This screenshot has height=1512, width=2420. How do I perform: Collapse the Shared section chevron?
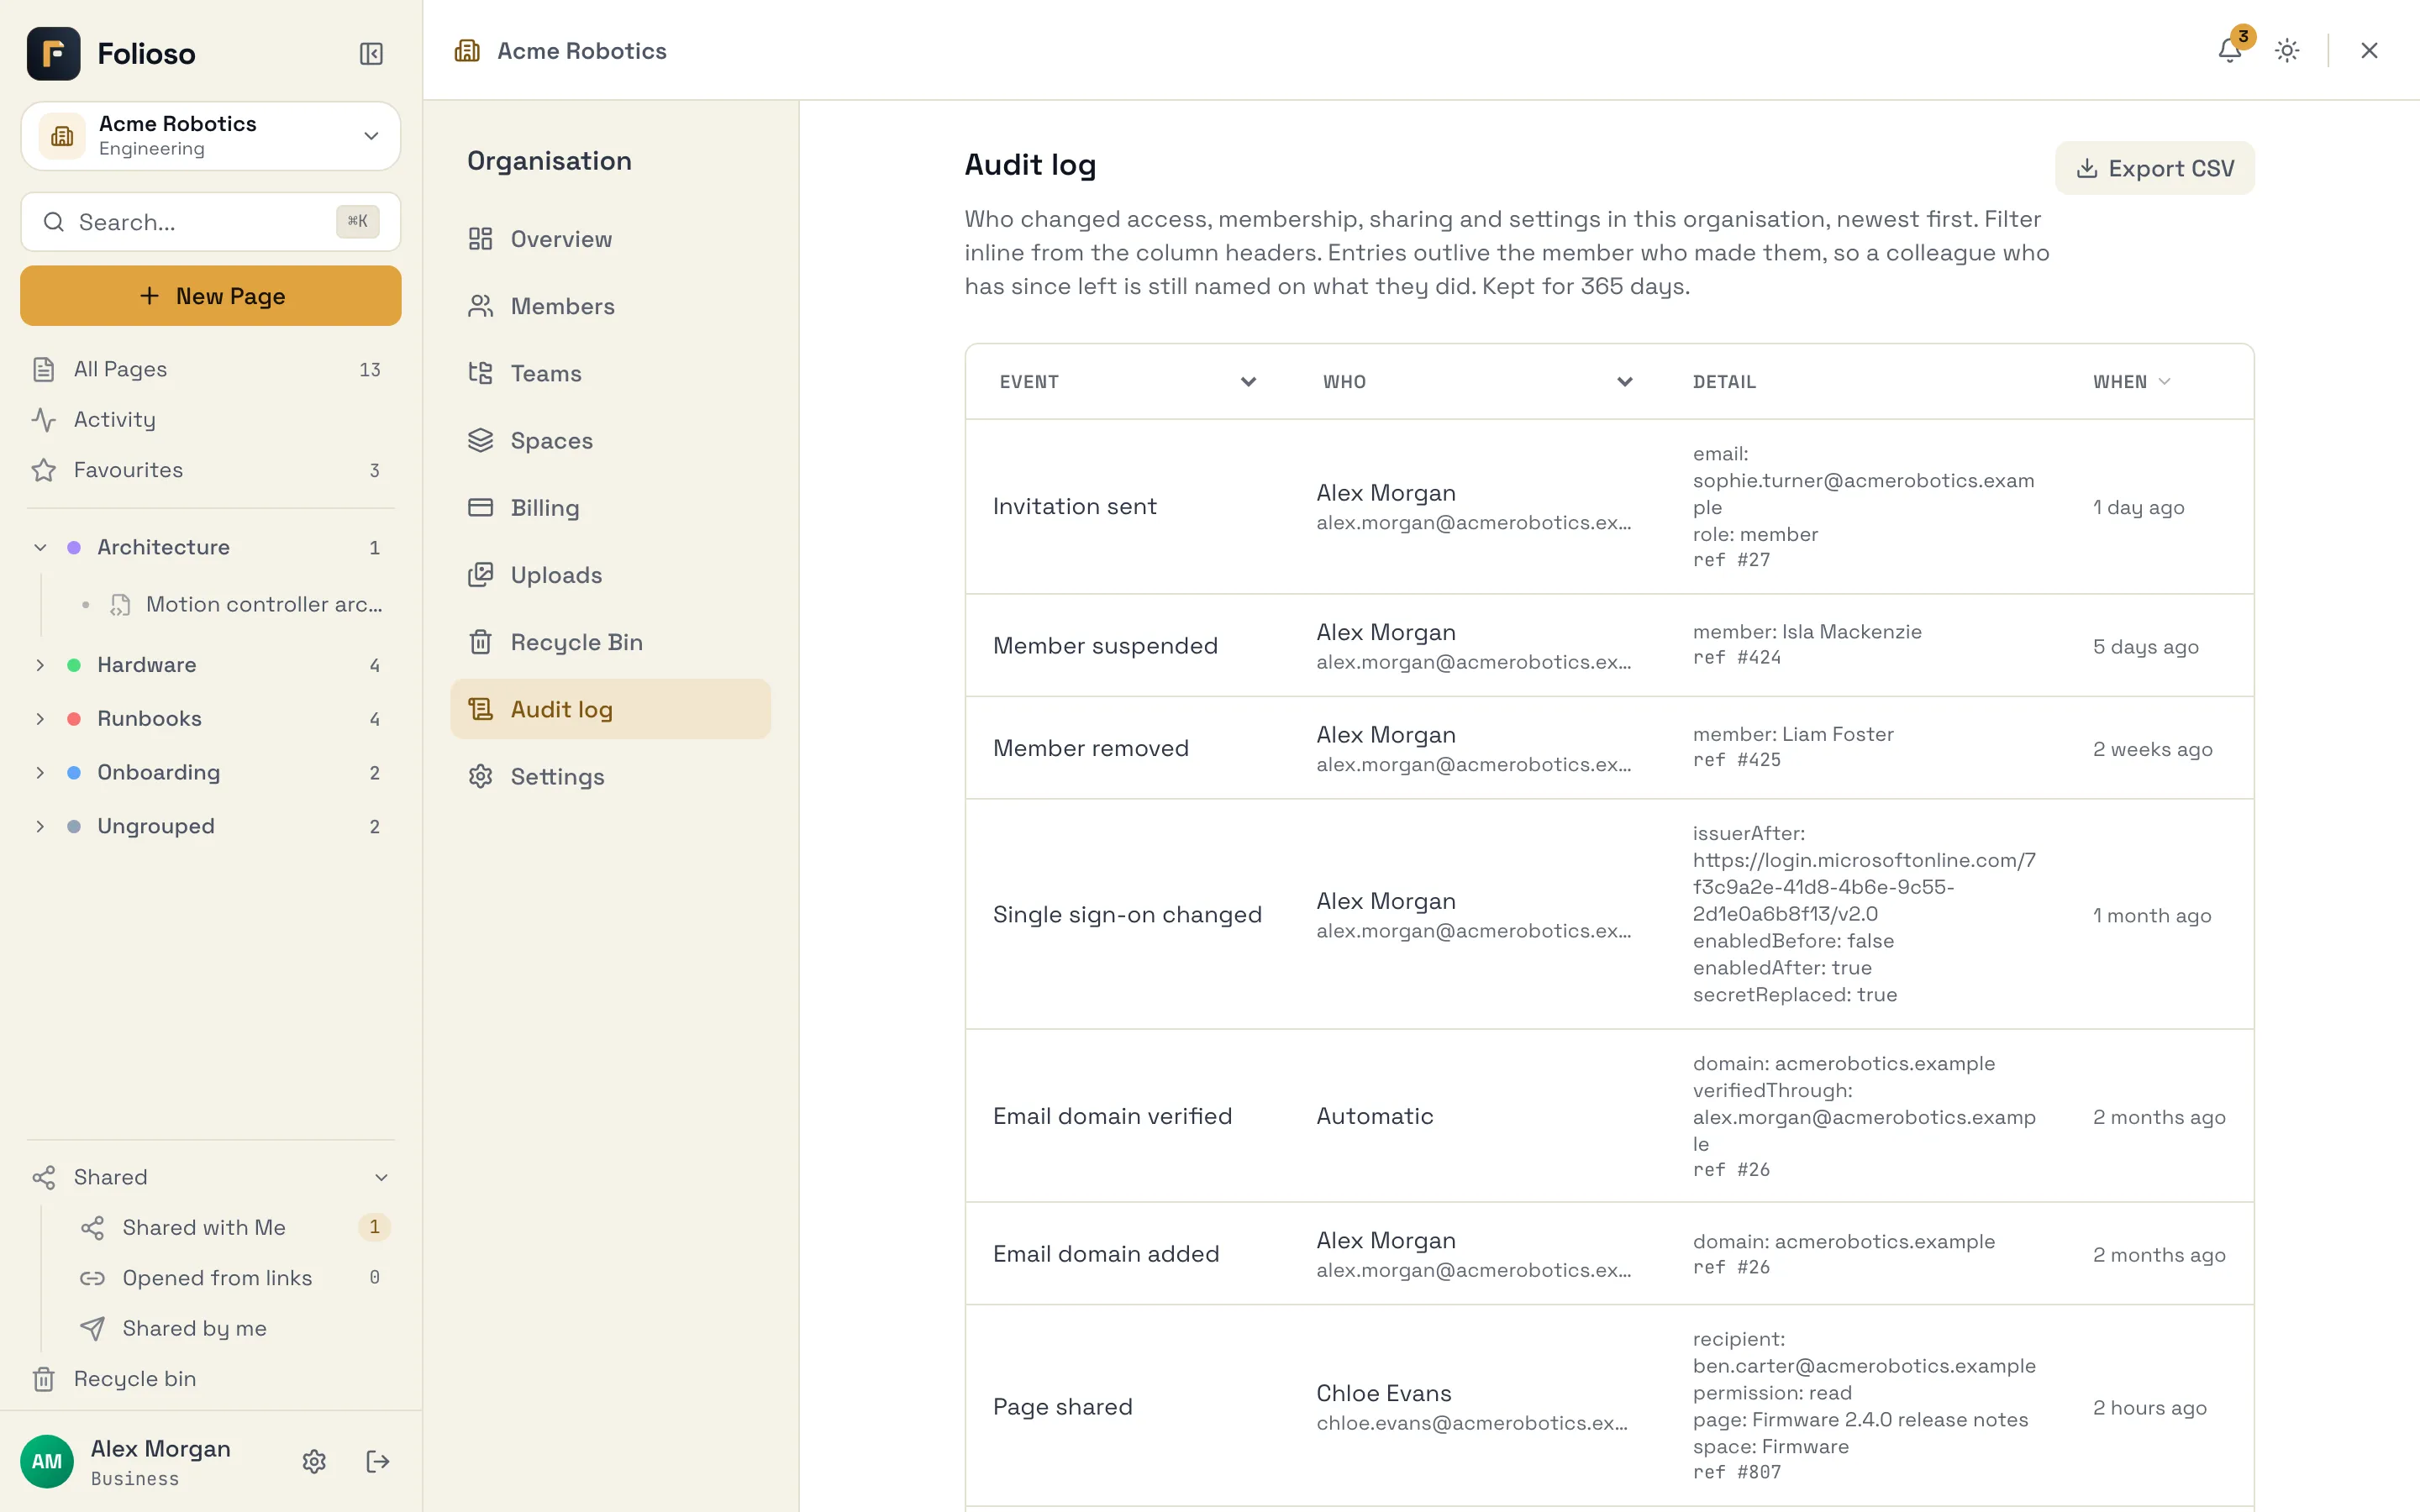coord(381,1177)
